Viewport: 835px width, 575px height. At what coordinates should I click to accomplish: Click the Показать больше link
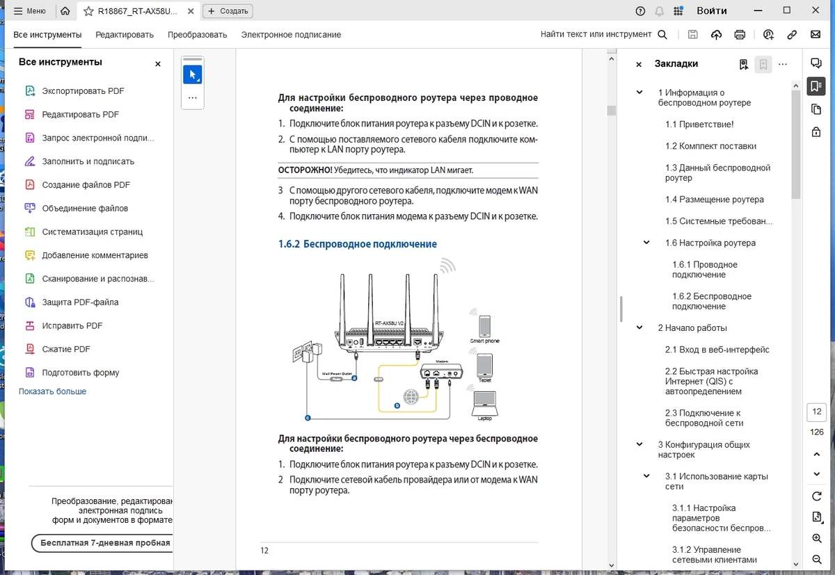coord(53,391)
